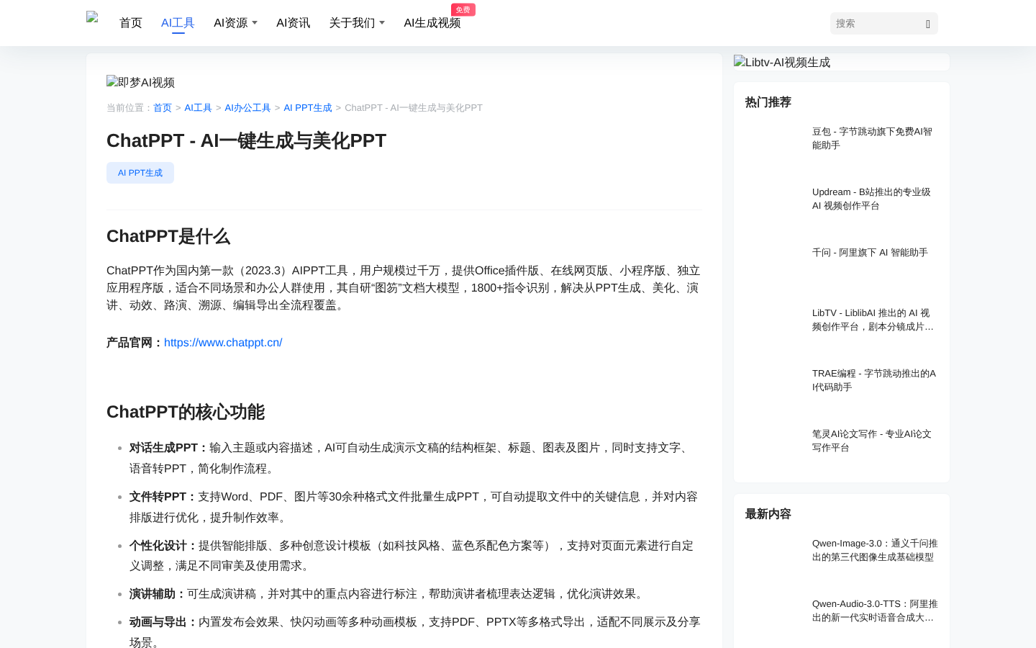Click the 热门推荐 heading
The image size is (1036, 648).
click(x=768, y=102)
